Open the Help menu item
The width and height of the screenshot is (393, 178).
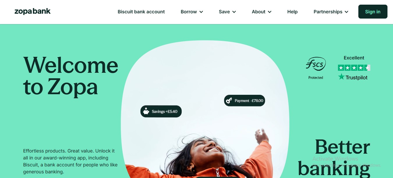pos(292,12)
